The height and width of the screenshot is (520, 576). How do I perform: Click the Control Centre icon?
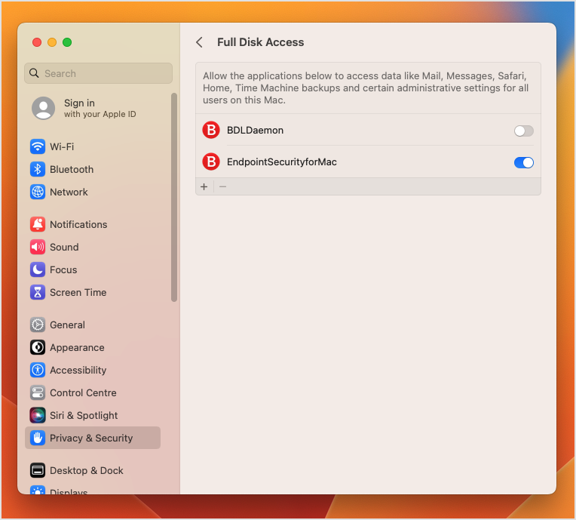tap(38, 392)
